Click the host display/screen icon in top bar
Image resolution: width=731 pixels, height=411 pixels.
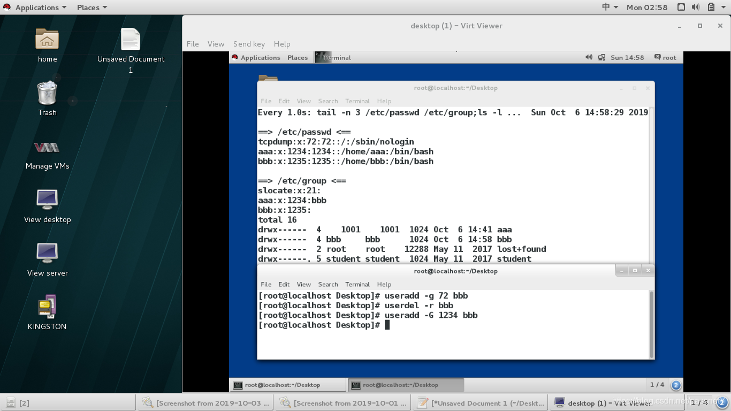(681, 7)
